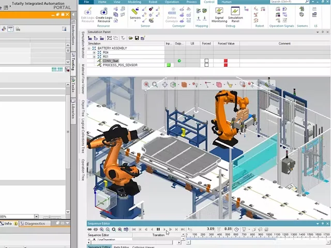Click the Save icon in Simulation Panel toolbar
Screen dimensions: 331x248
tap(137, 38)
